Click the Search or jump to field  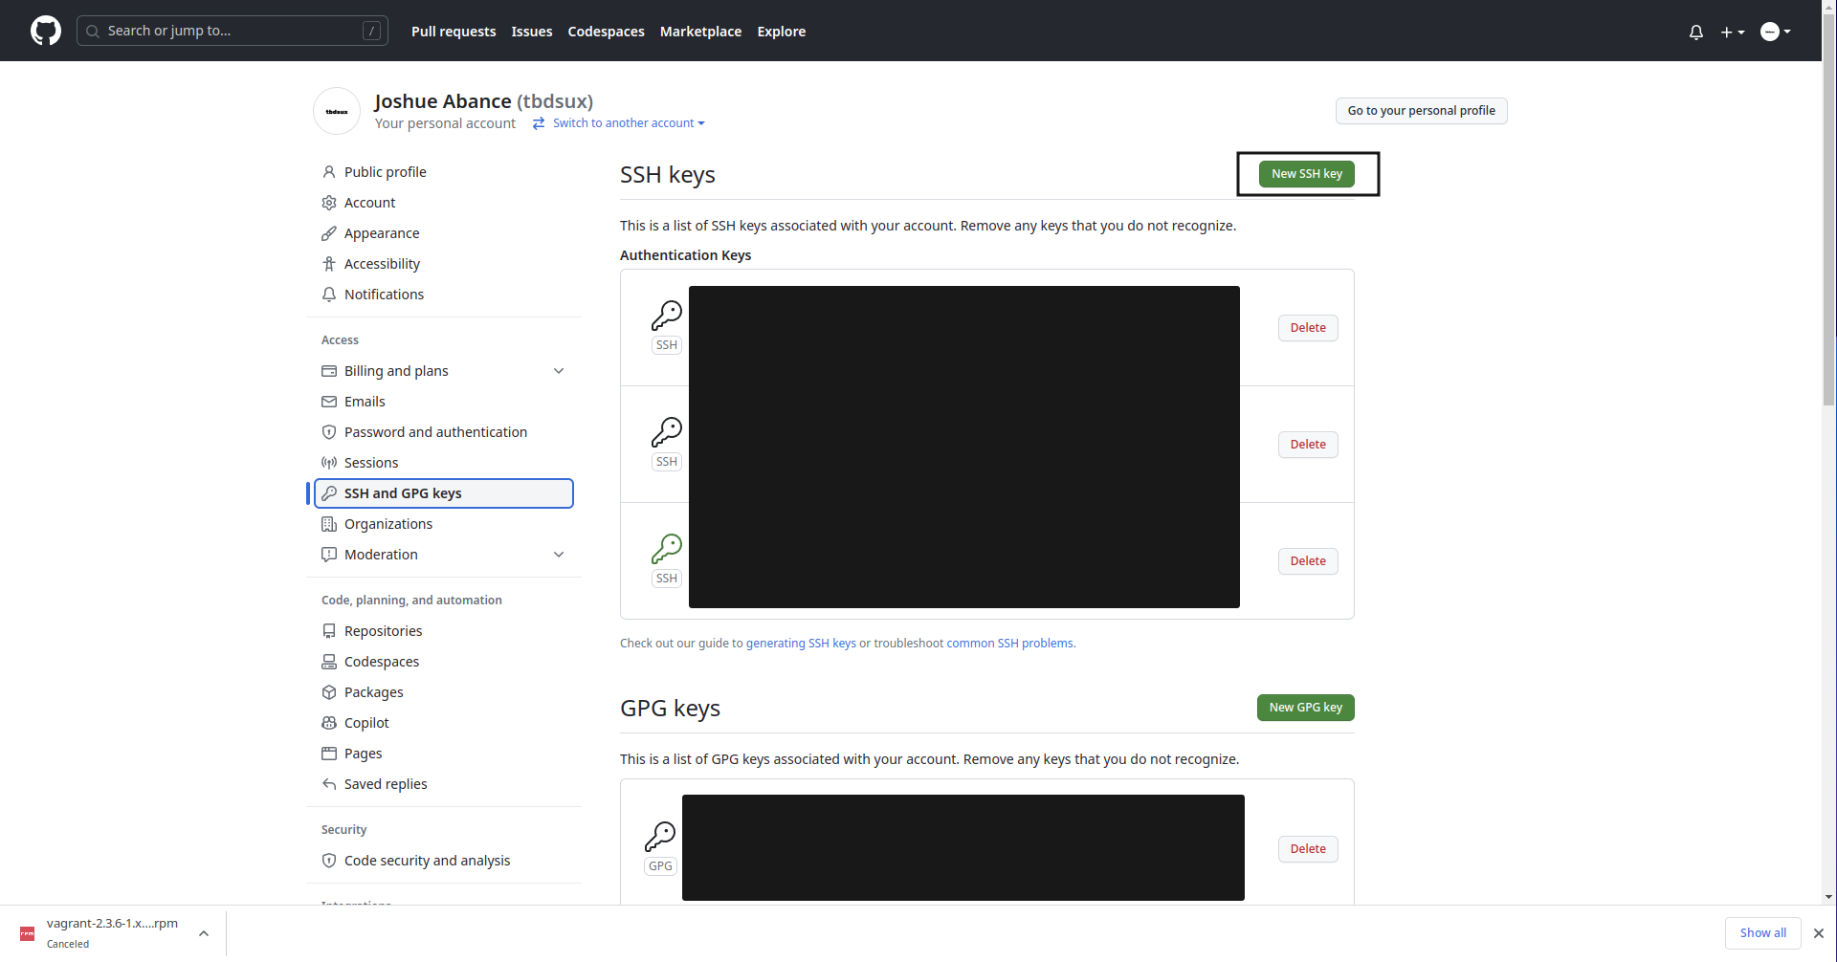[232, 31]
